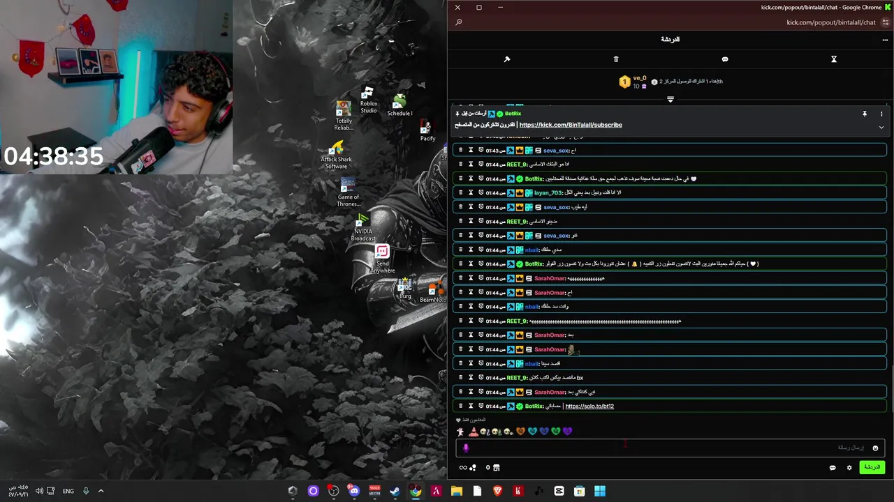Image resolution: width=894 pixels, height=502 pixels.
Task: Open Schedule I desktop shortcut
Action: click(400, 105)
